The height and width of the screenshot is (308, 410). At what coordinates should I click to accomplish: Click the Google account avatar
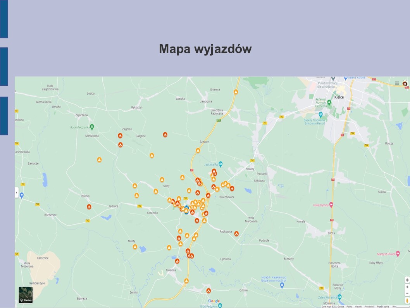(405, 83)
